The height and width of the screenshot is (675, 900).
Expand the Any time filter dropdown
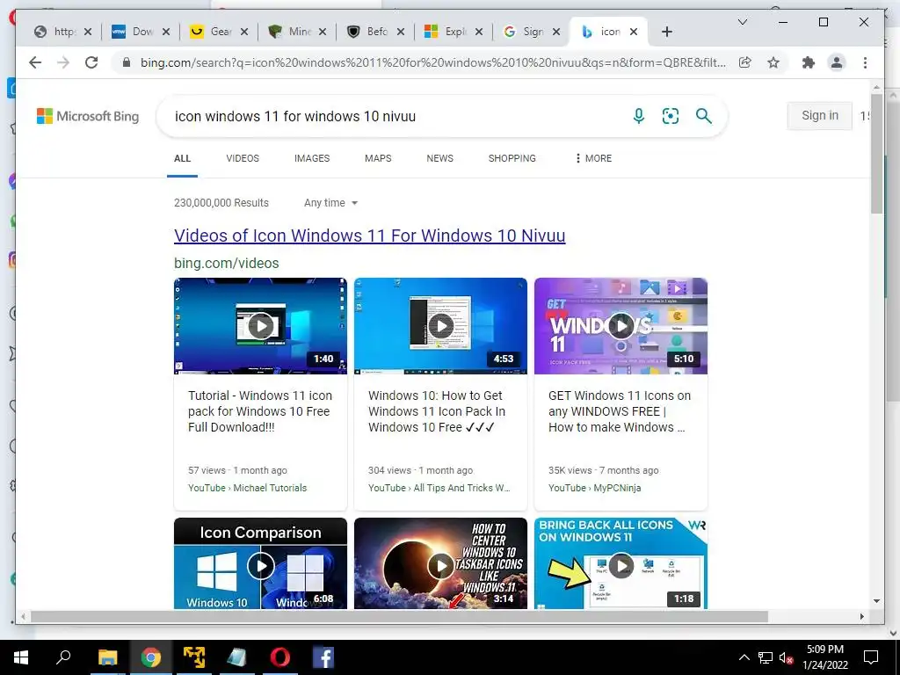click(330, 203)
